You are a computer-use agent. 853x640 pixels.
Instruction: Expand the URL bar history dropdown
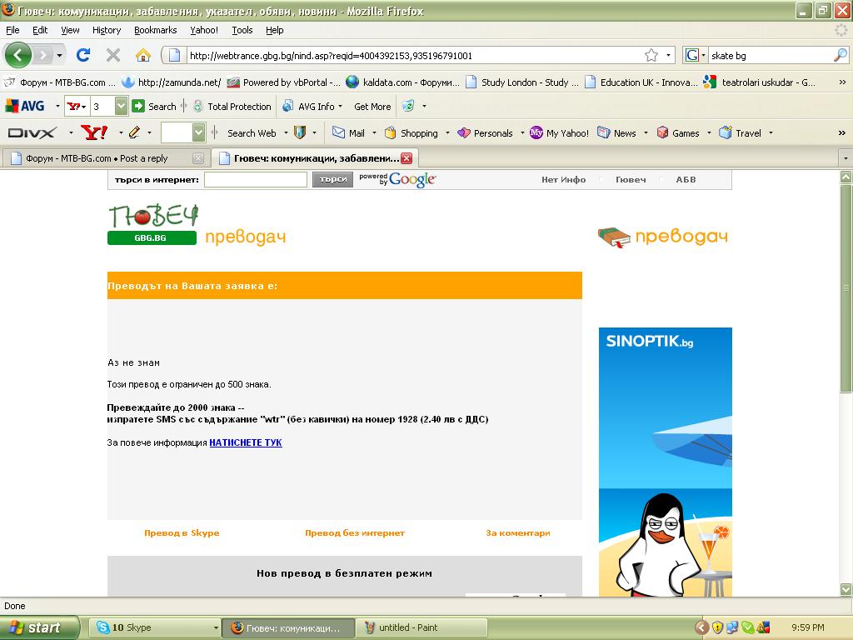pyautogui.click(x=668, y=55)
